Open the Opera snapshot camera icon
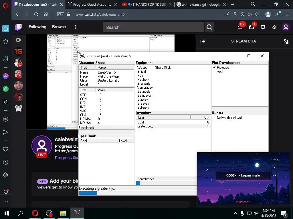 pos(235,14)
